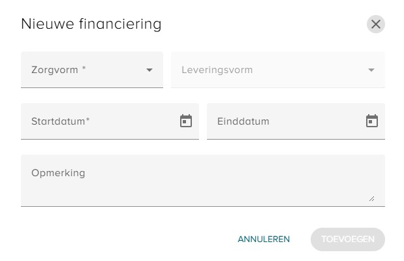
Task: Expand the Zorgvorm dropdown arrow
Action: click(x=149, y=70)
